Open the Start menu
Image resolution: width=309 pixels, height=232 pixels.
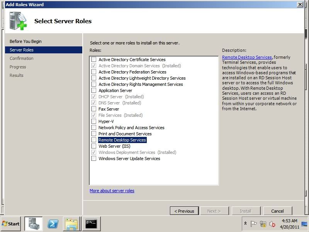point(11,223)
